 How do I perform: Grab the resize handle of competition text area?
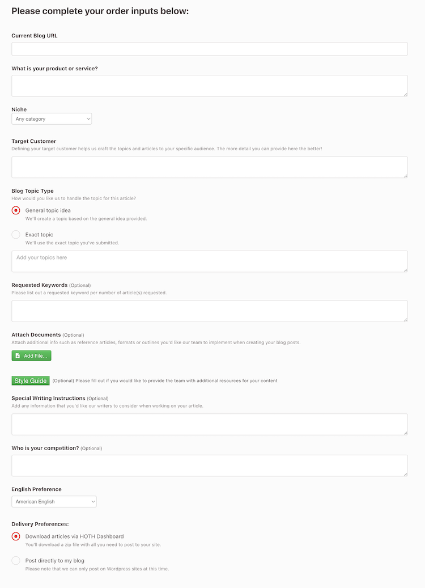tap(406, 475)
